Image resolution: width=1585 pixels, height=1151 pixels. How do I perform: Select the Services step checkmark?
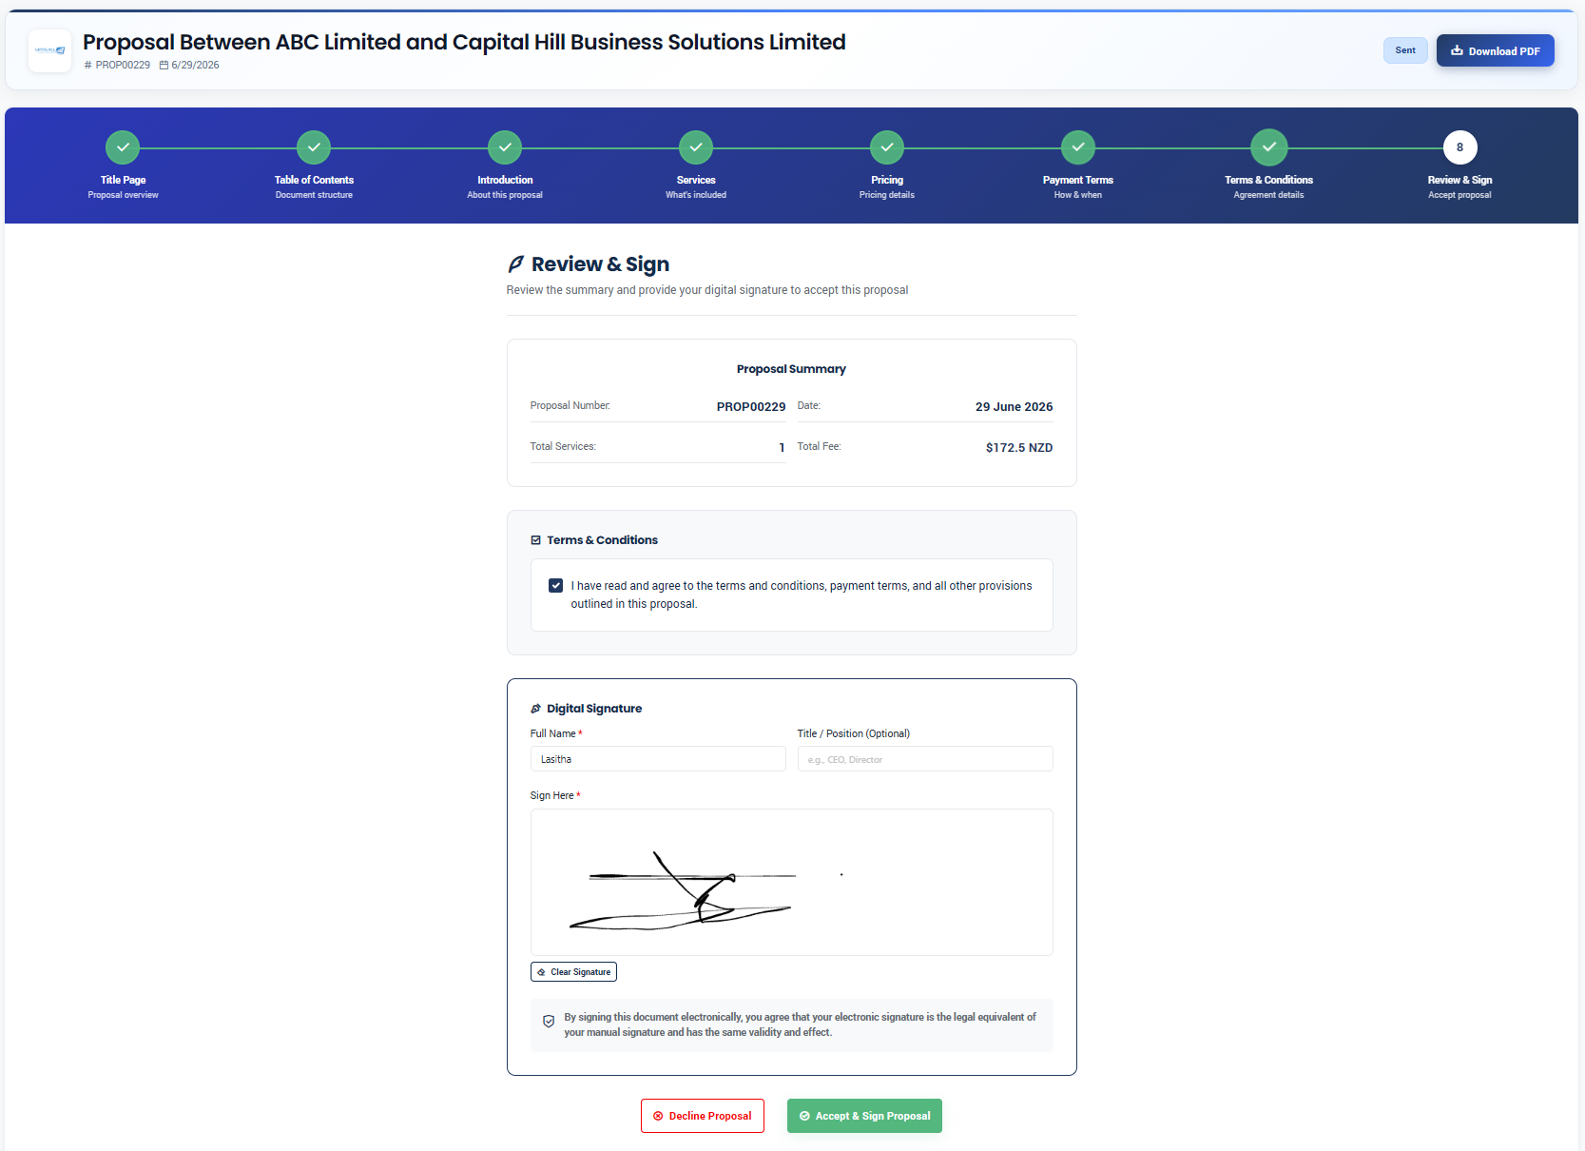[696, 147]
